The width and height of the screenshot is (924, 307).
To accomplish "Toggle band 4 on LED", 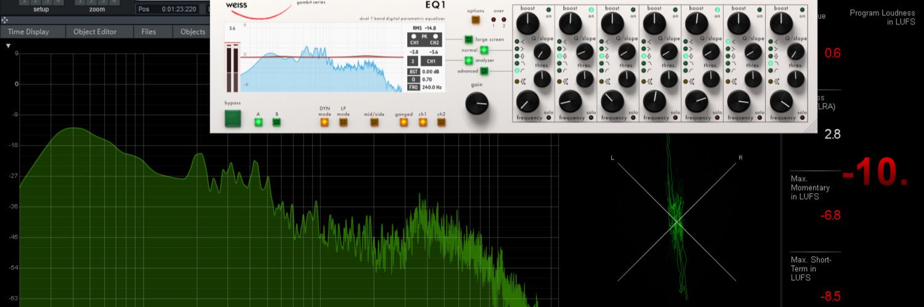I will click(x=675, y=10).
